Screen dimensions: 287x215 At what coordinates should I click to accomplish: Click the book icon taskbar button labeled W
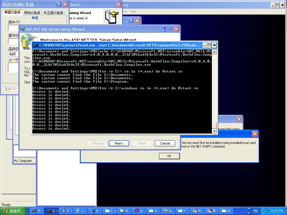click(138, 211)
